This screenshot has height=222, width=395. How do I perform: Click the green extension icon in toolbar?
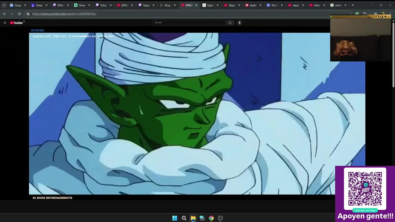[x=357, y=14]
